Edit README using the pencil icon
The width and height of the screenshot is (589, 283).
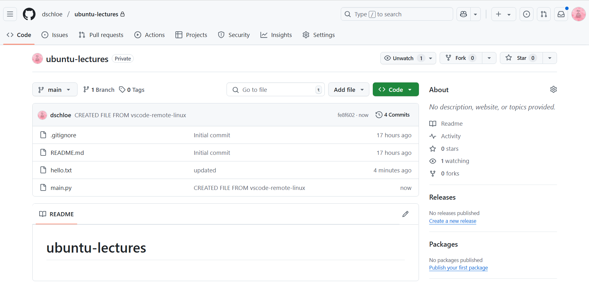(405, 214)
